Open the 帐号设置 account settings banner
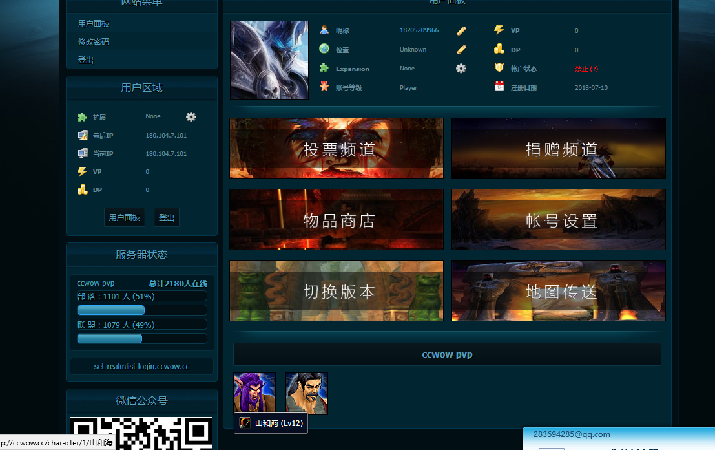The image size is (715, 450). coord(559,220)
